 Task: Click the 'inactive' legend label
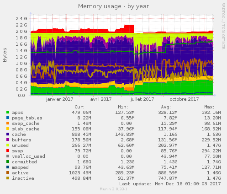(23, 178)
